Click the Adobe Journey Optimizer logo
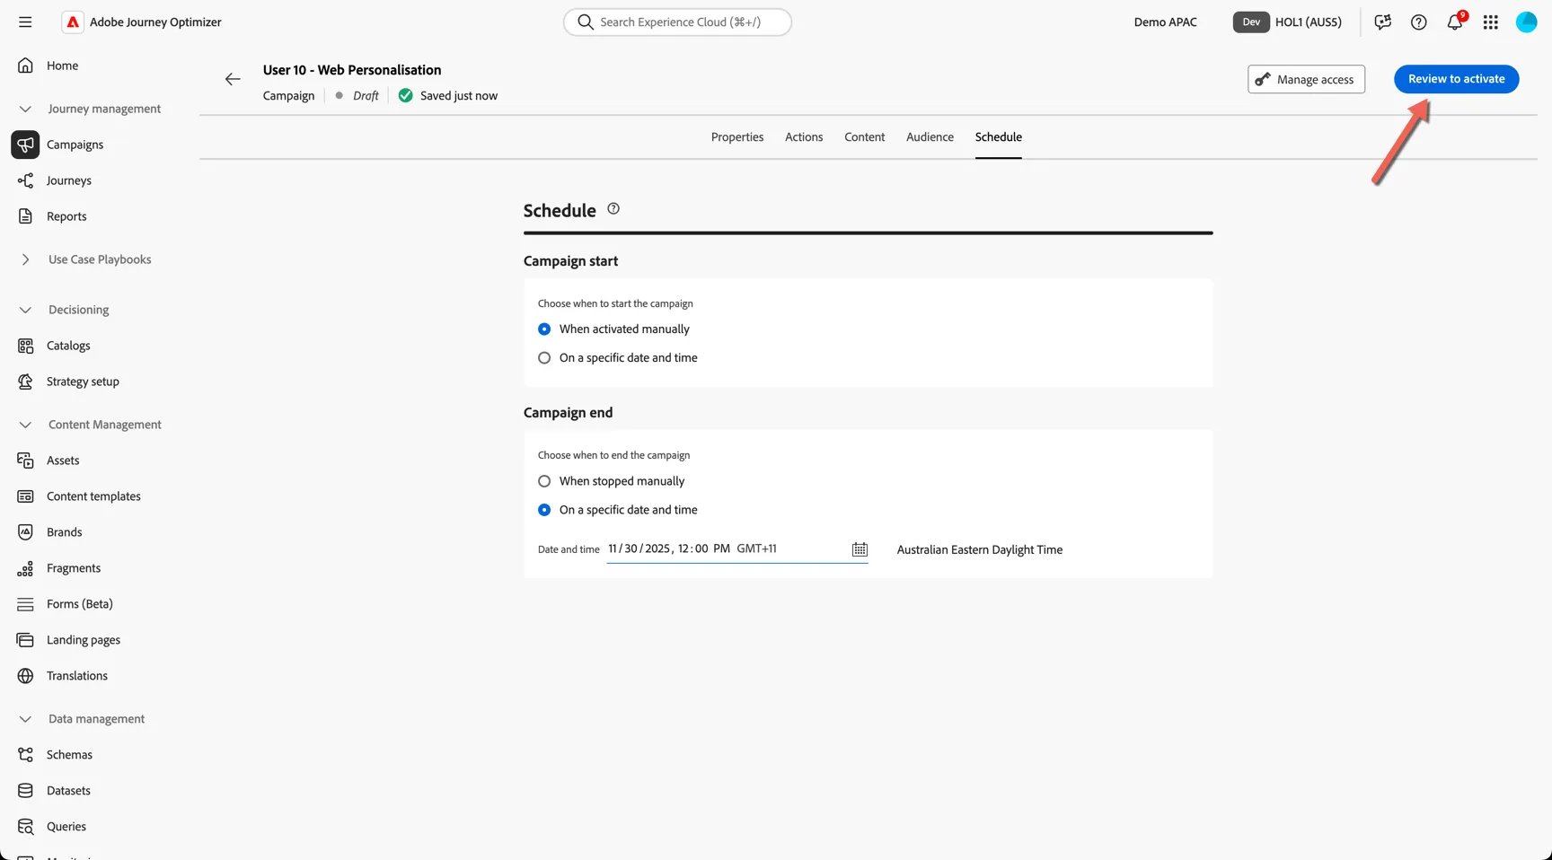Screen dimensions: 1552x860 [x=73, y=22]
